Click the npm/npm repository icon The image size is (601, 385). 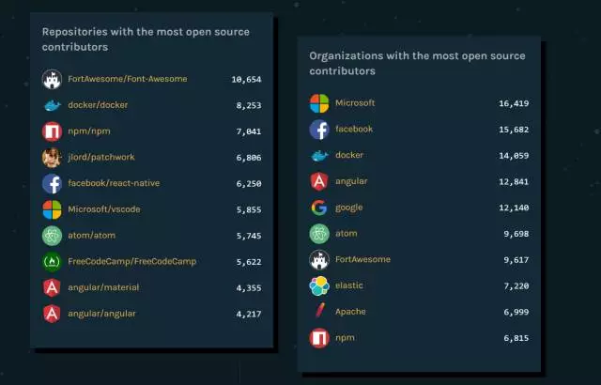coord(52,131)
